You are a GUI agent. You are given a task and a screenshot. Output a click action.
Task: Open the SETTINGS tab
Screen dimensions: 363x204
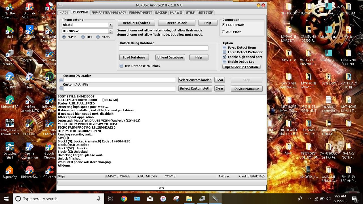pyautogui.click(x=205, y=12)
